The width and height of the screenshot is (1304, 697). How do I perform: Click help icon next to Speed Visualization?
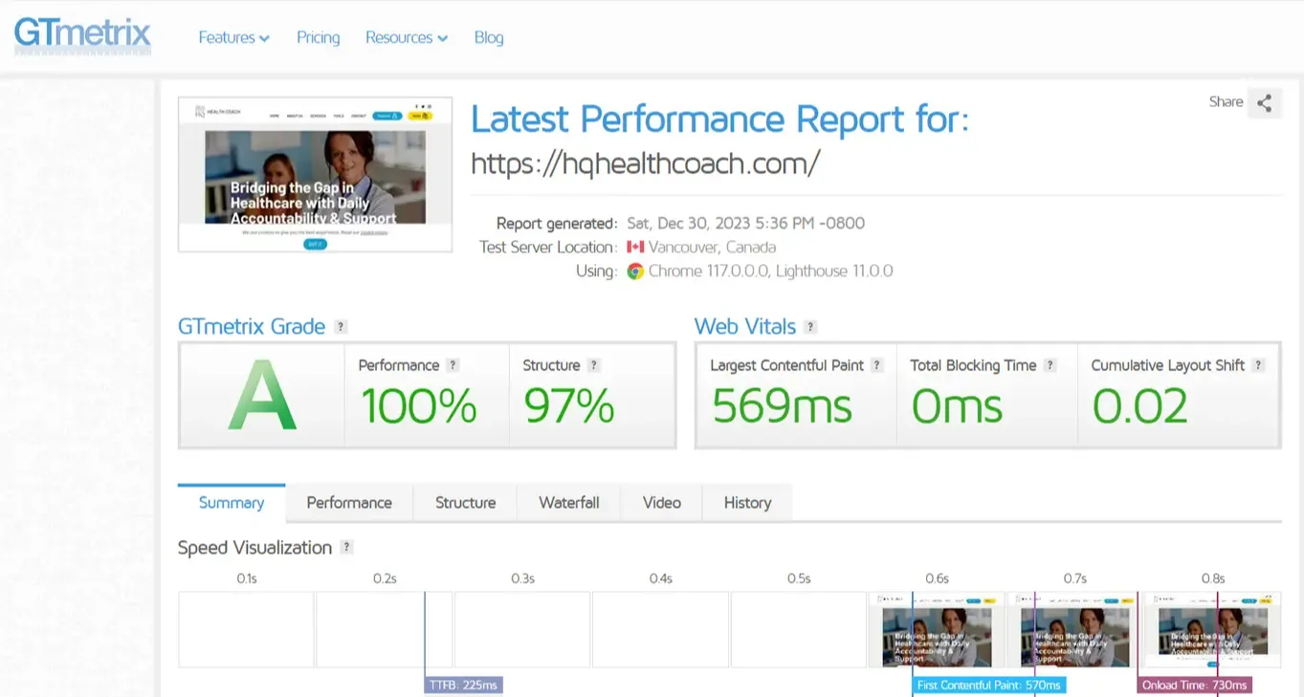pos(347,548)
